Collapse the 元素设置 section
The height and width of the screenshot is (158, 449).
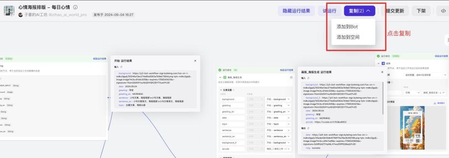[221, 90]
